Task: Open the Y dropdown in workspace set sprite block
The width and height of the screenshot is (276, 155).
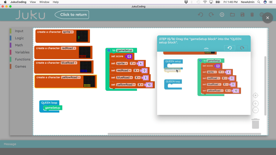Action: pos(133,64)
